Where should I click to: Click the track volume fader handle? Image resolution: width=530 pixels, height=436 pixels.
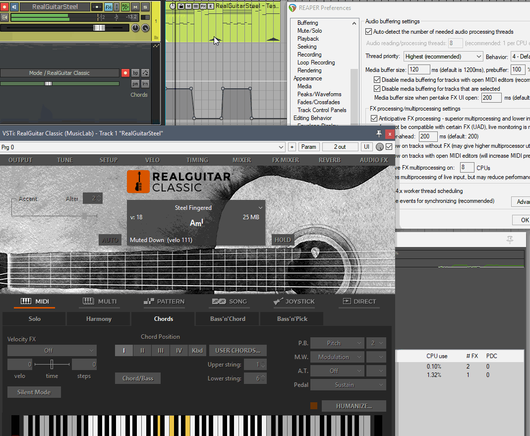99,28
